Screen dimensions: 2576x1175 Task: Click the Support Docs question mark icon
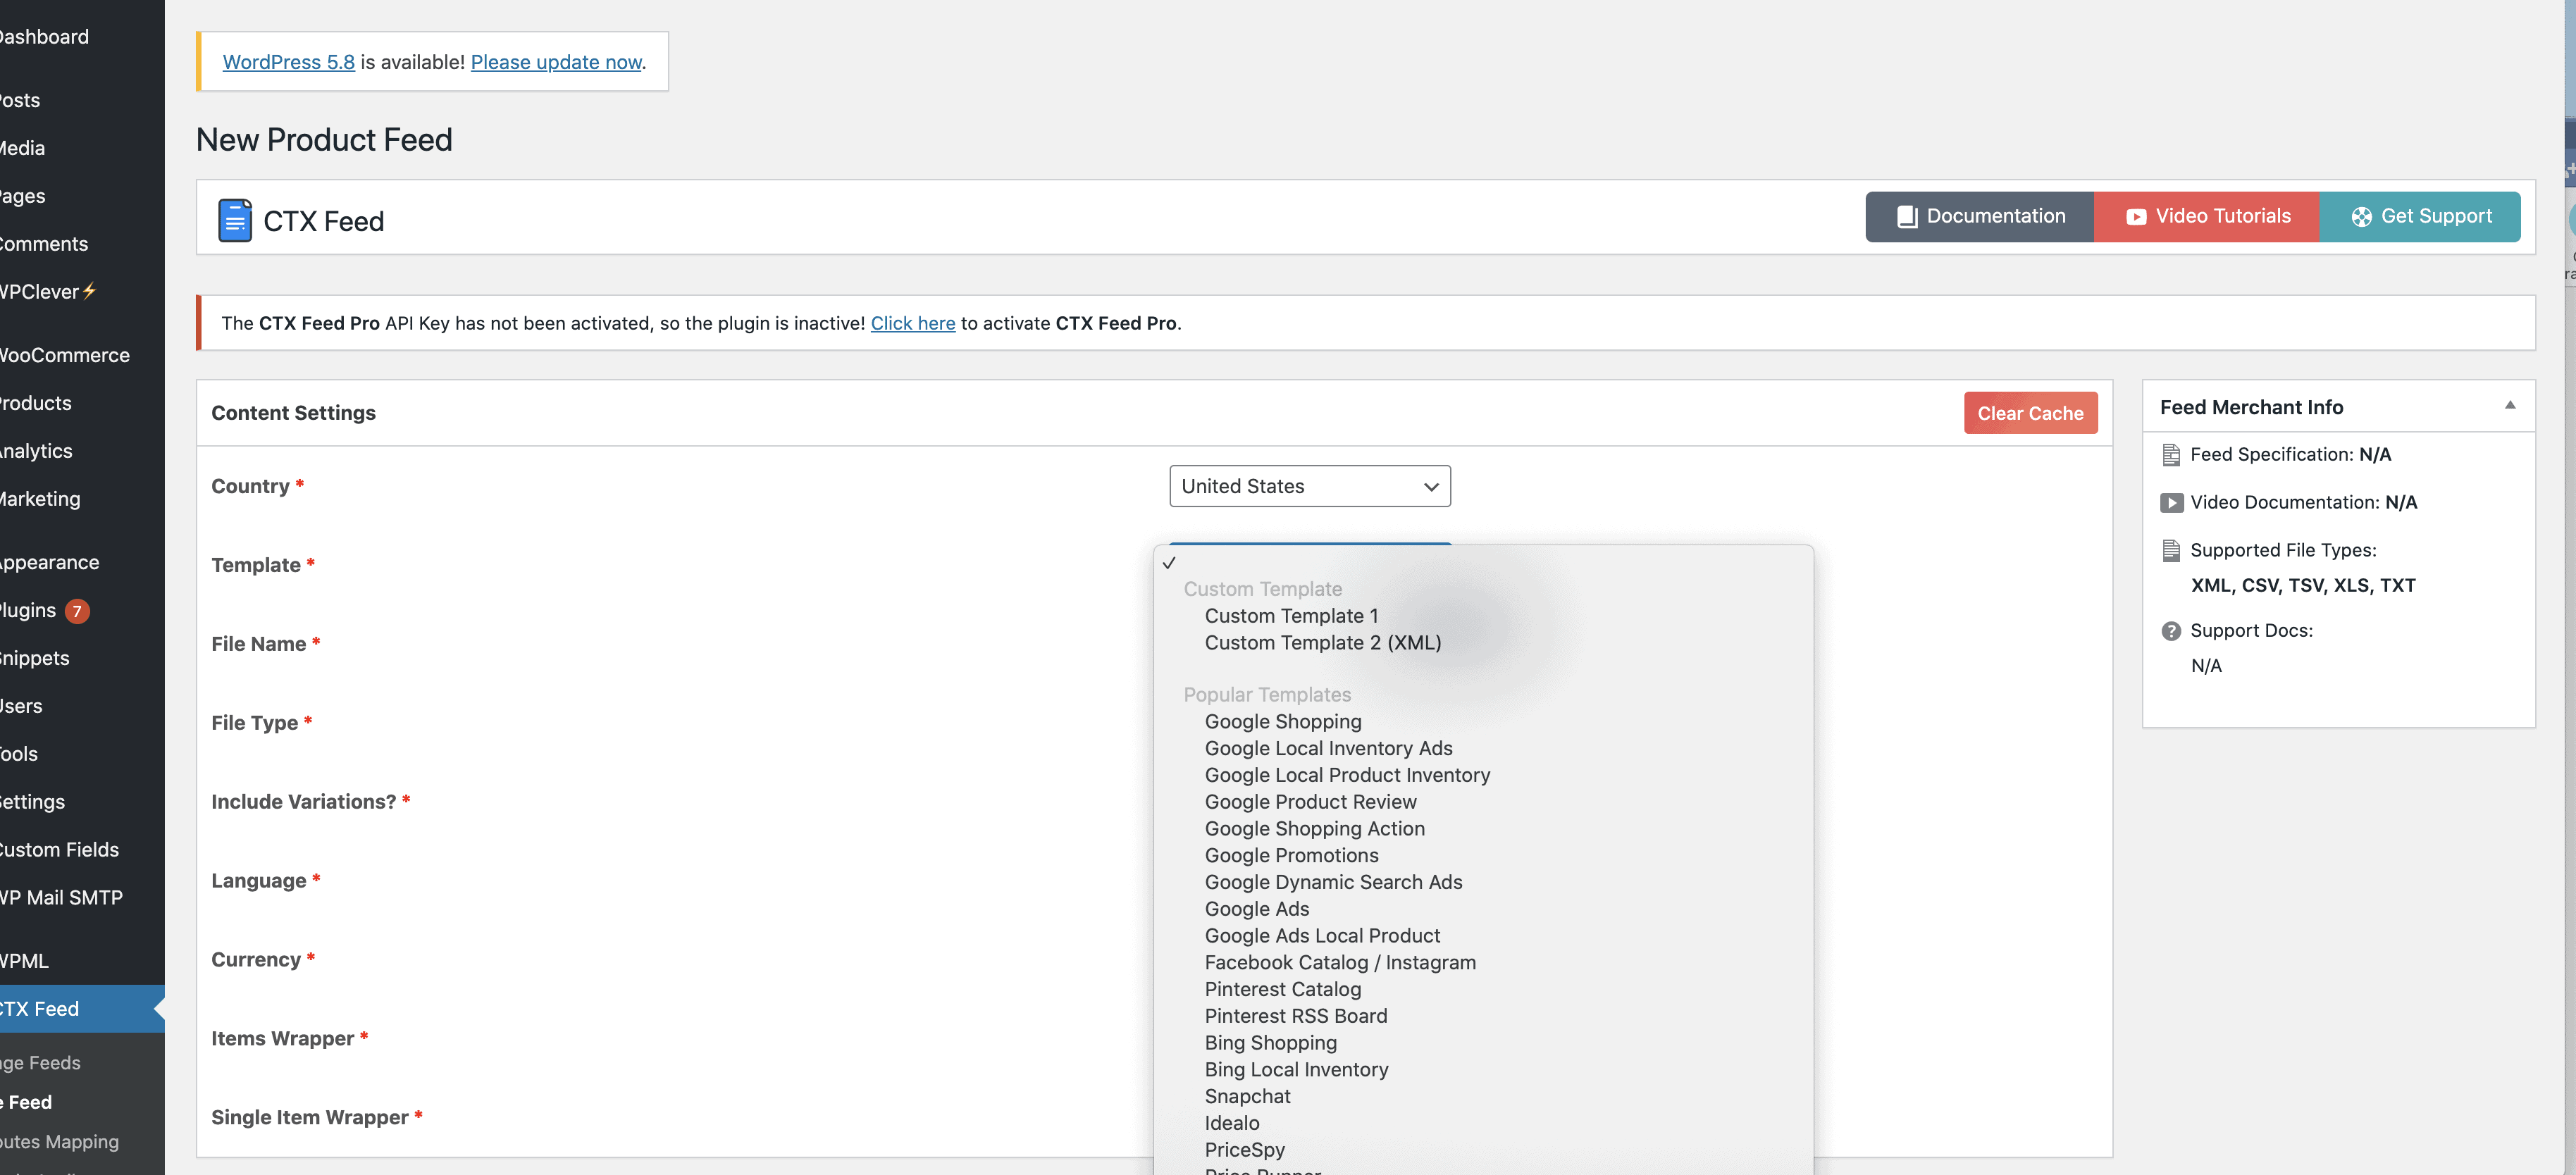[2171, 631]
